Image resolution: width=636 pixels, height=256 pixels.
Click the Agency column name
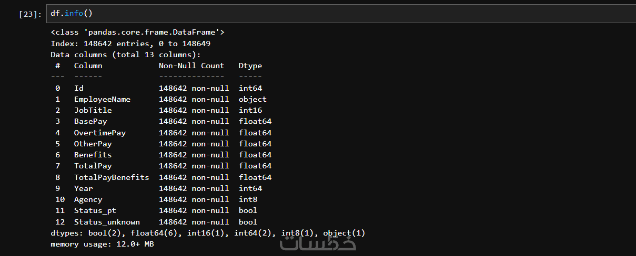click(88, 199)
